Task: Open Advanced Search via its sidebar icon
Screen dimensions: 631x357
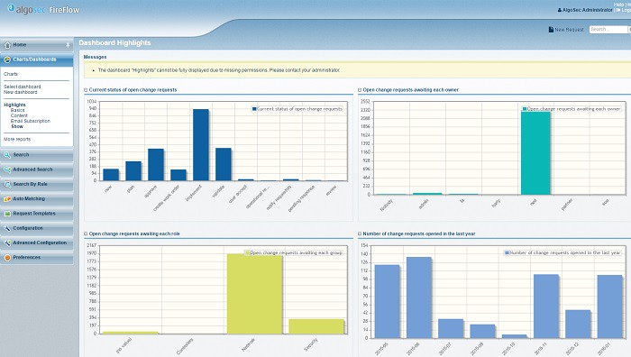Action: (7, 169)
